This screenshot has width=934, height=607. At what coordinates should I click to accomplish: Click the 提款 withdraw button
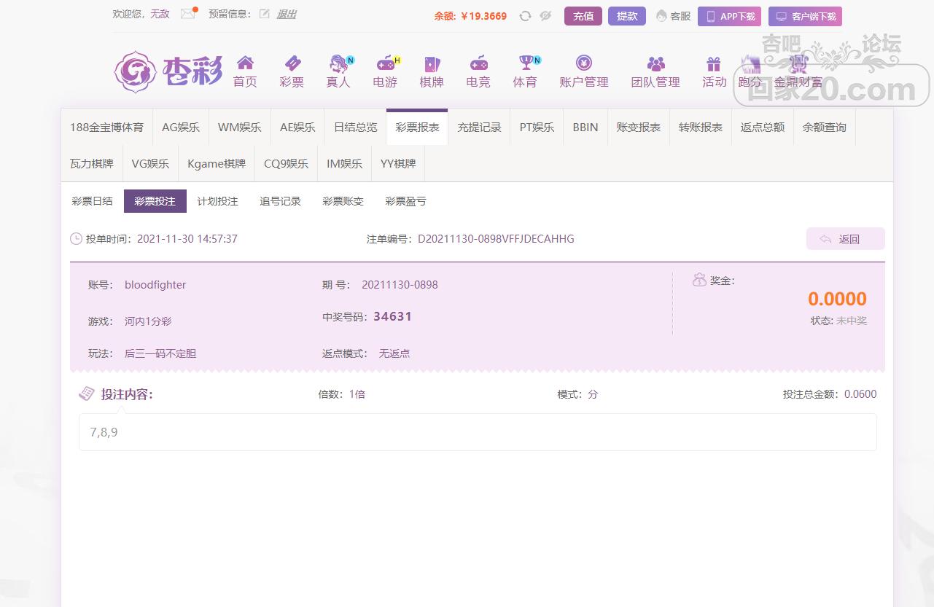(627, 16)
